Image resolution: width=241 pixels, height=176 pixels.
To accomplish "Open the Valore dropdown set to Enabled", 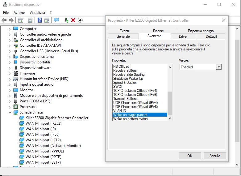I will (201, 67).
